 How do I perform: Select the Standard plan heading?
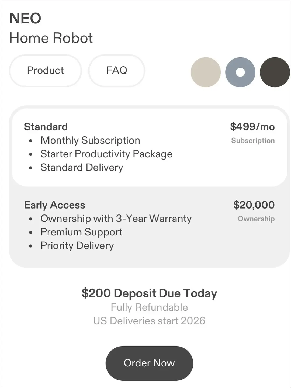coord(46,127)
